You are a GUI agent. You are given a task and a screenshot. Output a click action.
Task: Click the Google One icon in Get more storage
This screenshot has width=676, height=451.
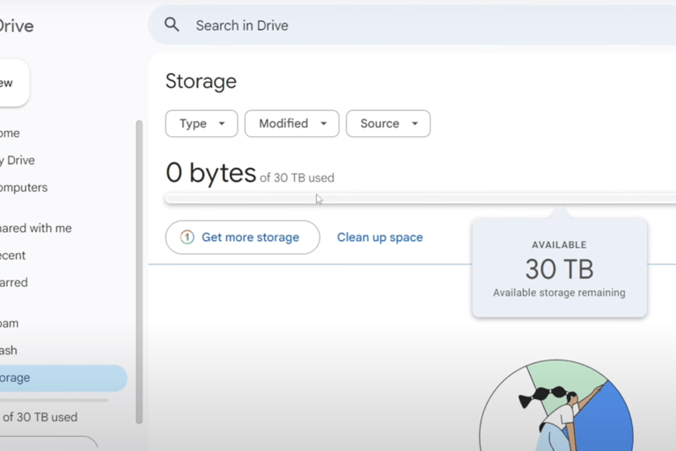tap(187, 236)
